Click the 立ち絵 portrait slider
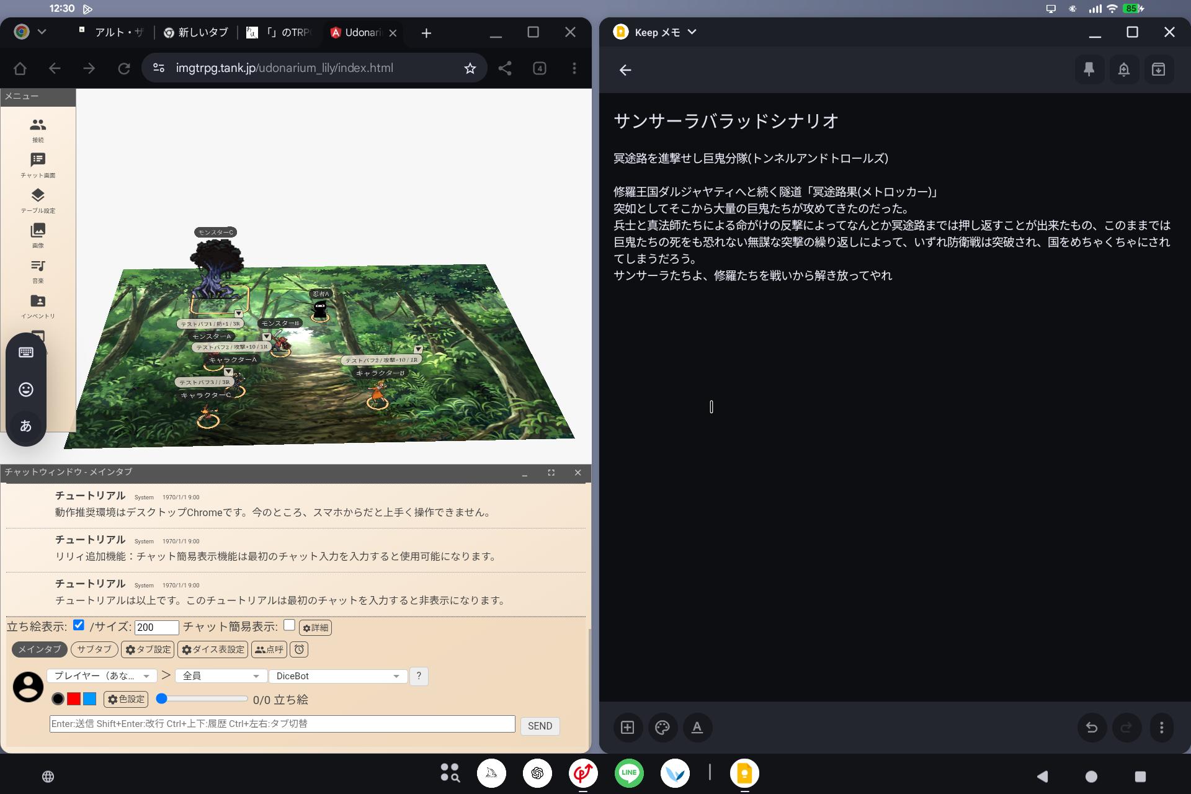1191x794 pixels. 202,699
